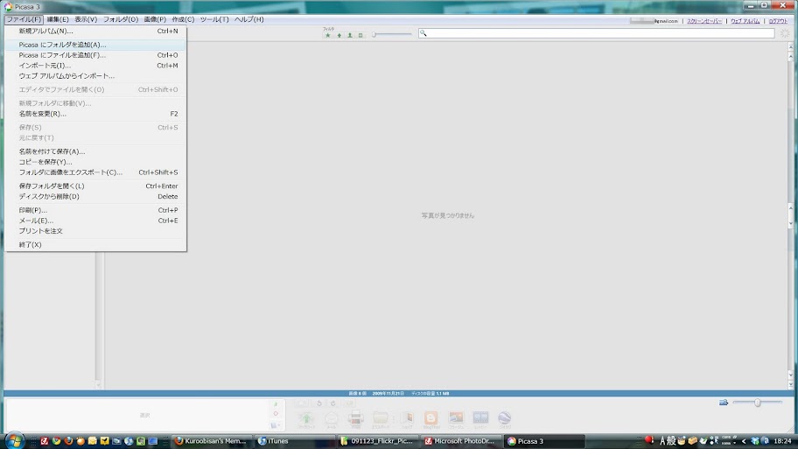The height and width of the screenshot is (449, 798).
Task: Switch to 091123_Flickr_Pic... taskbar window
Action: point(377,441)
